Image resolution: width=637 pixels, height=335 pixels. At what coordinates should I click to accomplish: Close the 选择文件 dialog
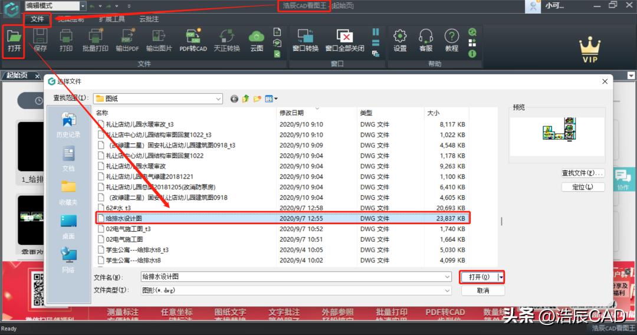605,81
